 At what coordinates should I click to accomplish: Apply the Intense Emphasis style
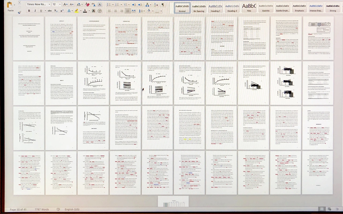point(316,7)
